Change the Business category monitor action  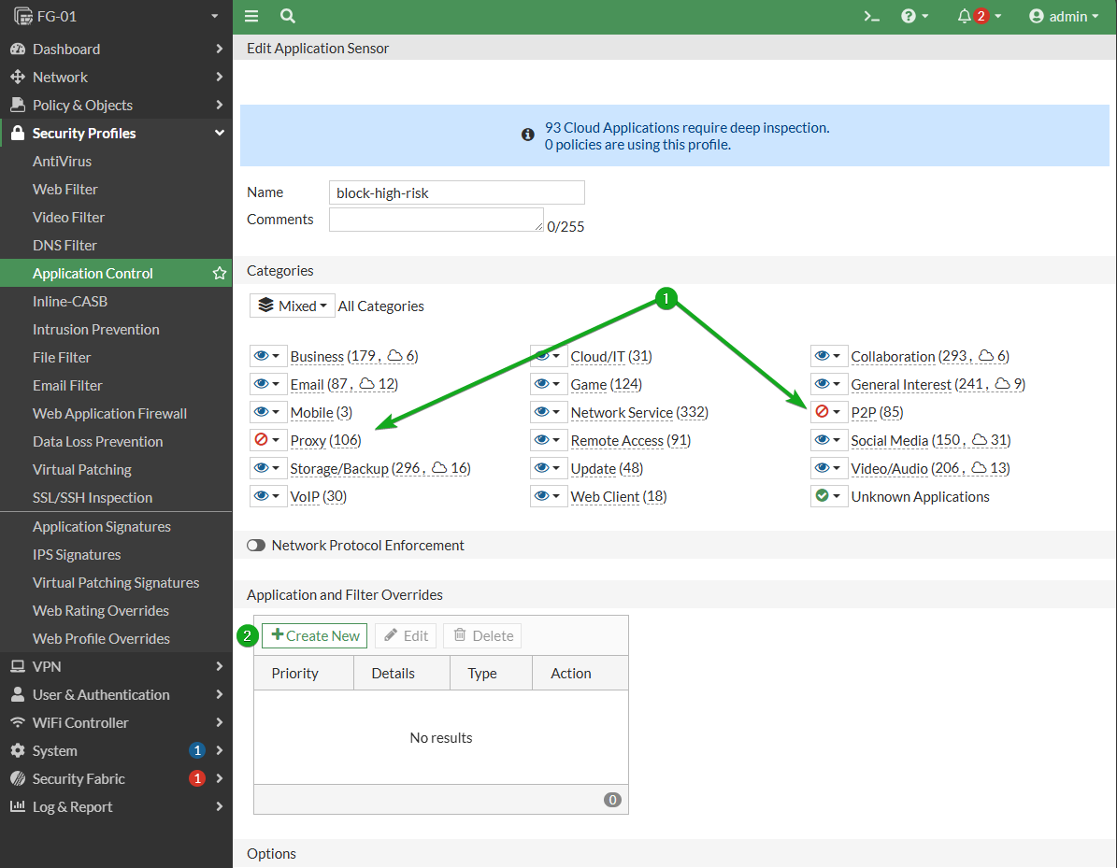click(268, 356)
